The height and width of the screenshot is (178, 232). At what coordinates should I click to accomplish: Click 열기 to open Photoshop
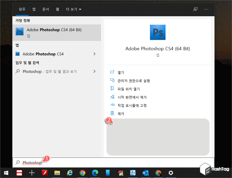120,72
